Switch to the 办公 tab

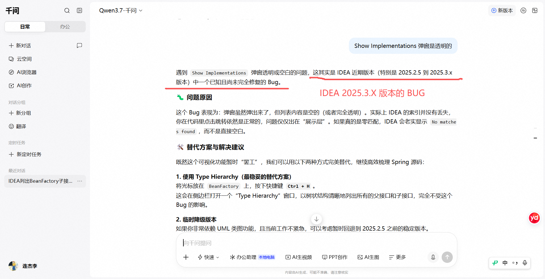click(x=65, y=27)
